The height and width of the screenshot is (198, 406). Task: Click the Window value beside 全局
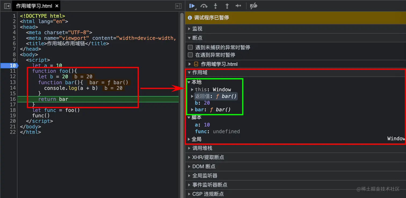coord(396,139)
